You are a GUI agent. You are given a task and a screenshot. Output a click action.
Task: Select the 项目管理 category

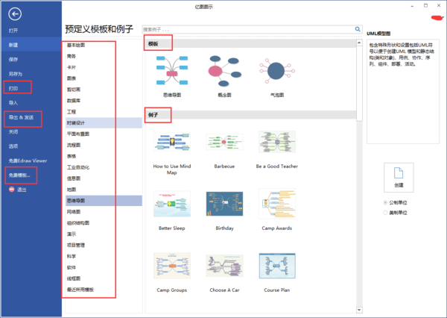pyautogui.click(x=76, y=245)
